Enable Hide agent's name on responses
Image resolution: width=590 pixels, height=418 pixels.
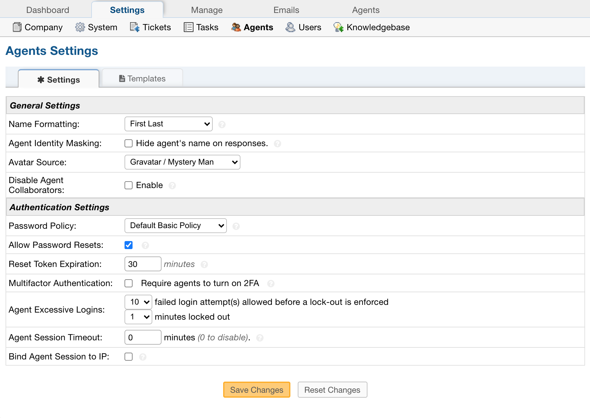pos(129,143)
